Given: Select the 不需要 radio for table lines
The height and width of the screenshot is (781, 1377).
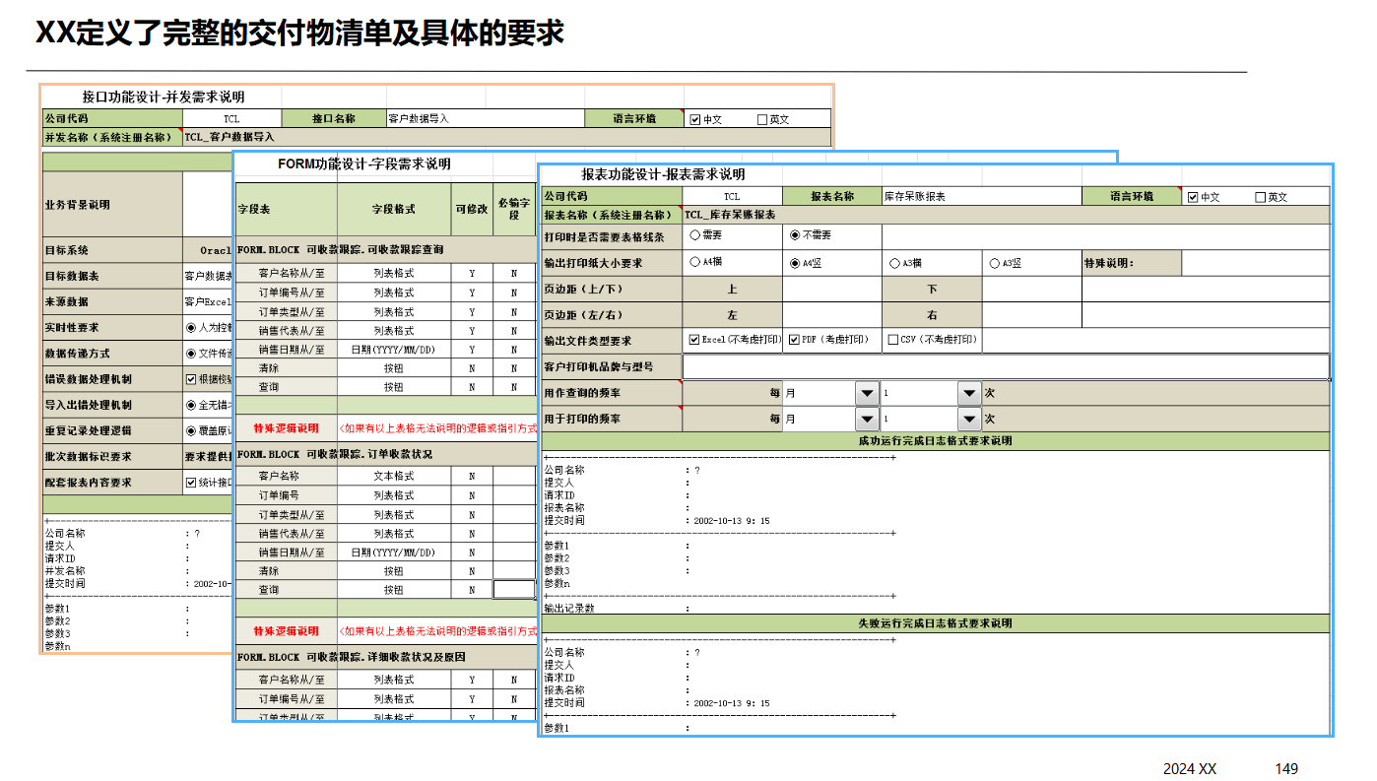Looking at the screenshot, I should click(795, 235).
